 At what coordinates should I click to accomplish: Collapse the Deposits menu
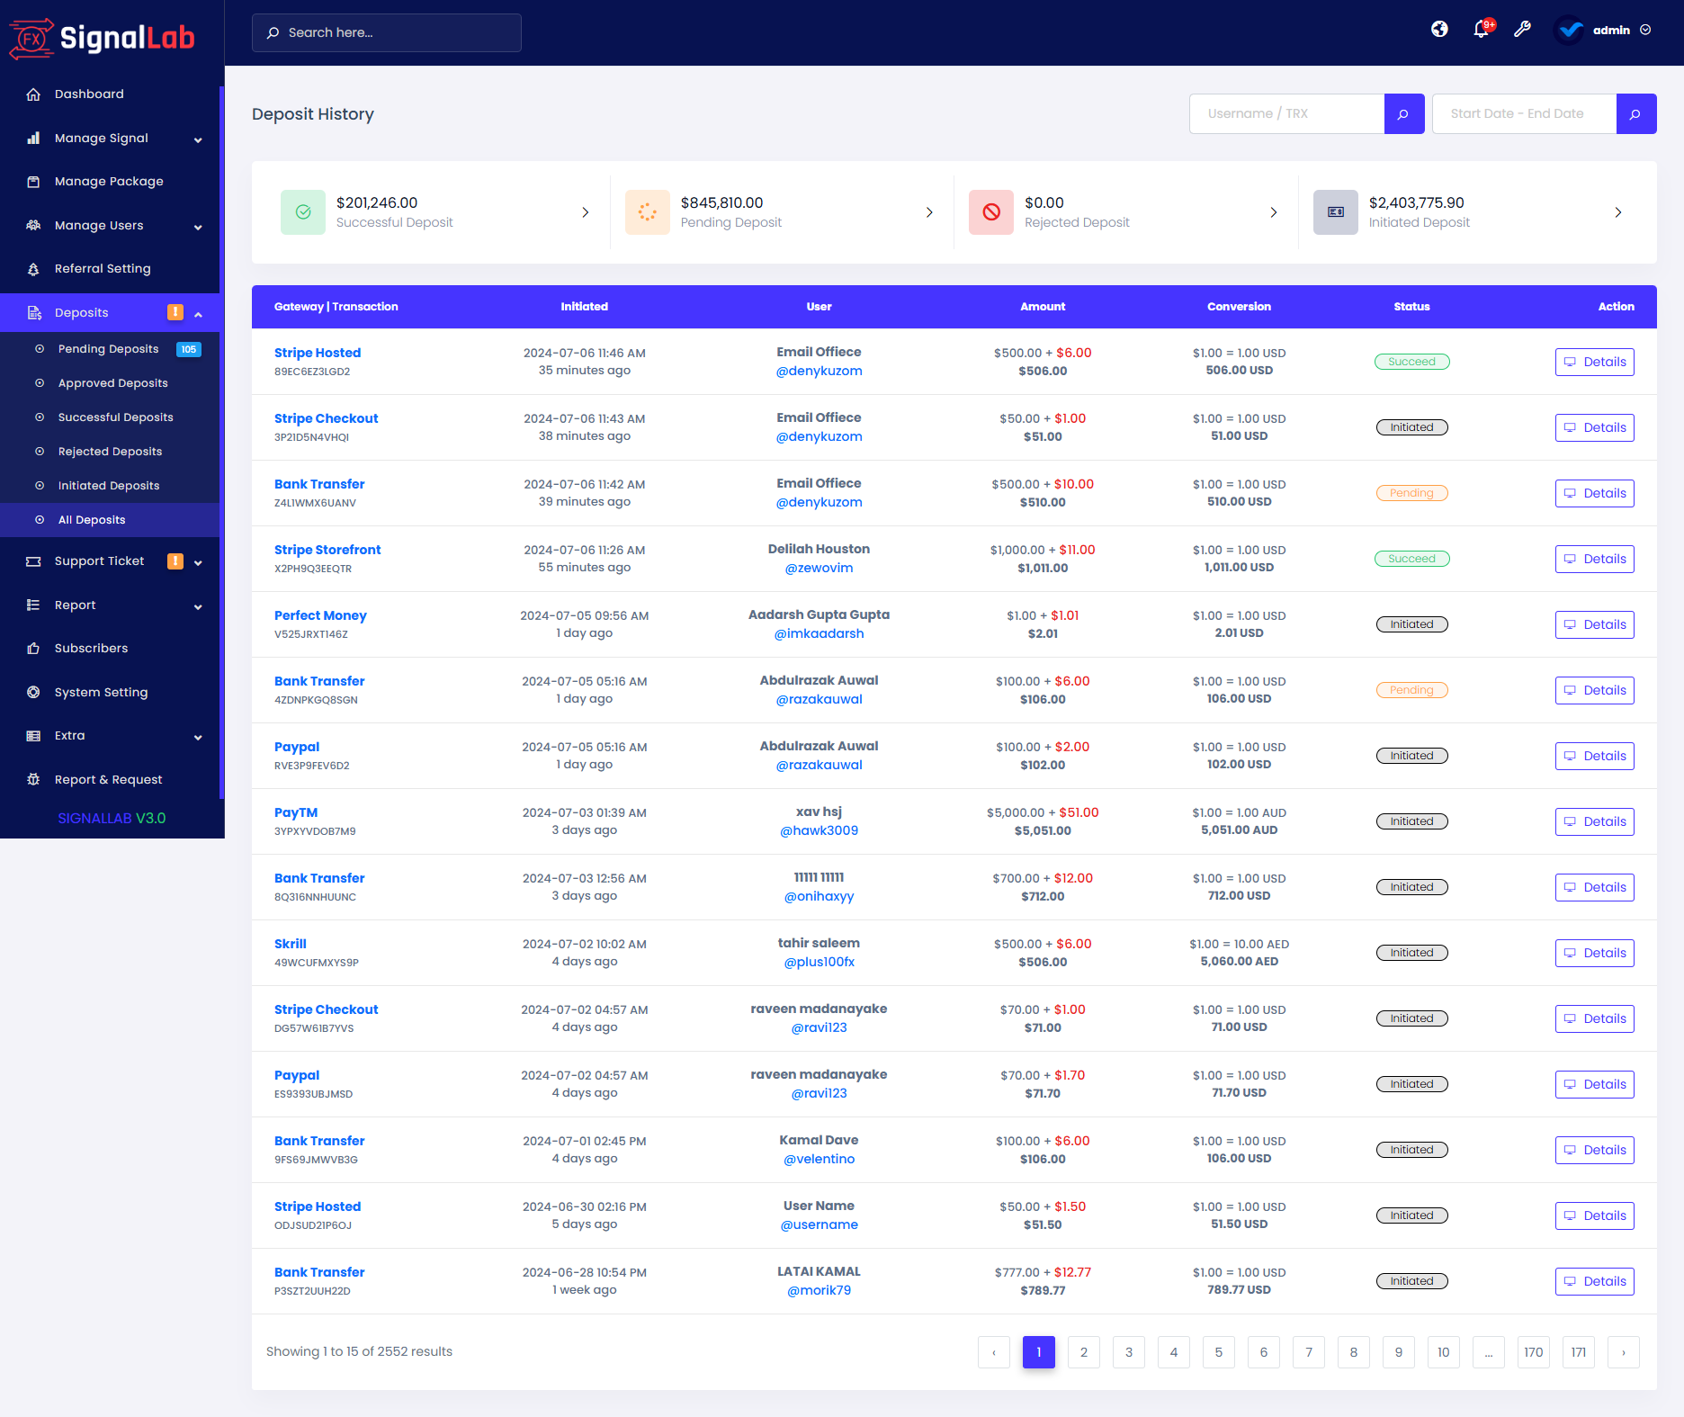(198, 313)
